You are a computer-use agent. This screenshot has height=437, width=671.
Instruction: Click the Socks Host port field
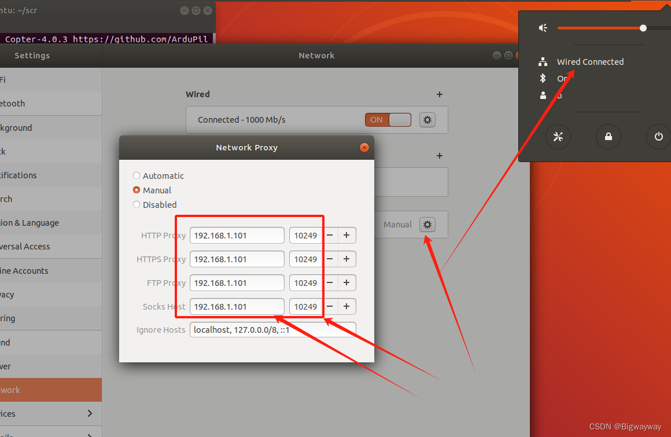pyautogui.click(x=305, y=306)
